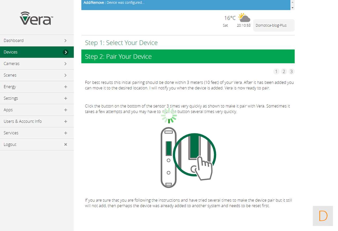Open the Scenes menu item

[10, 75]
